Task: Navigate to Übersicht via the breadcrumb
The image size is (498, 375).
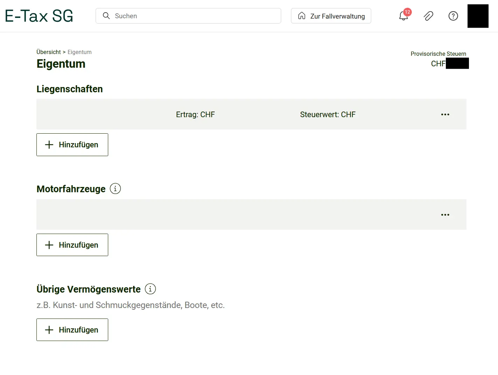Action: pos(48,52)
